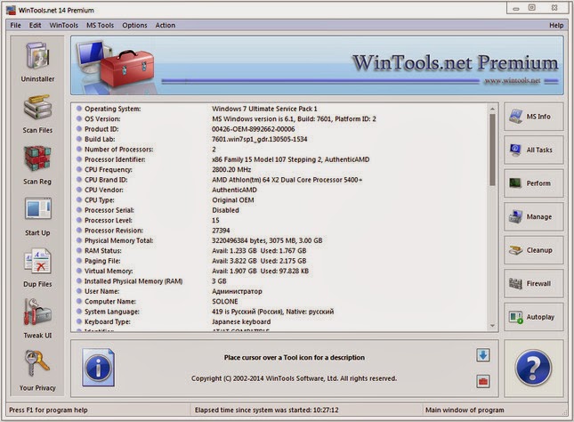Select the Computer Name row
Viewport: 574px width, 422px height.
(x=281, y=302)
